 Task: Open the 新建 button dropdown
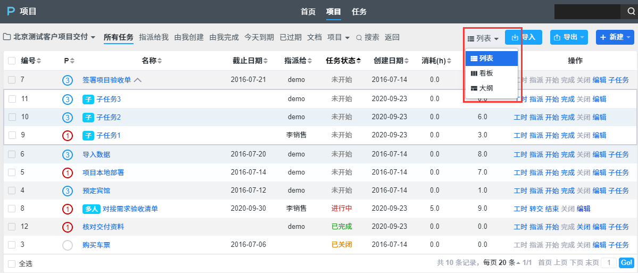(x=628, y=37)
